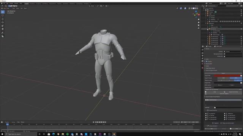The height and width of the screenshot is (136, 243).
Task: Toggle the Merge mesh checkbox
Action: 221,123
